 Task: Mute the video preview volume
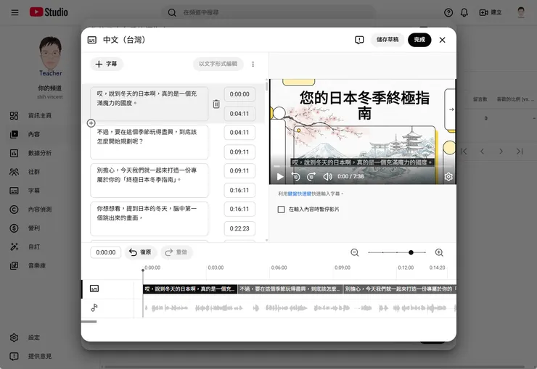(x=327, y=176)
